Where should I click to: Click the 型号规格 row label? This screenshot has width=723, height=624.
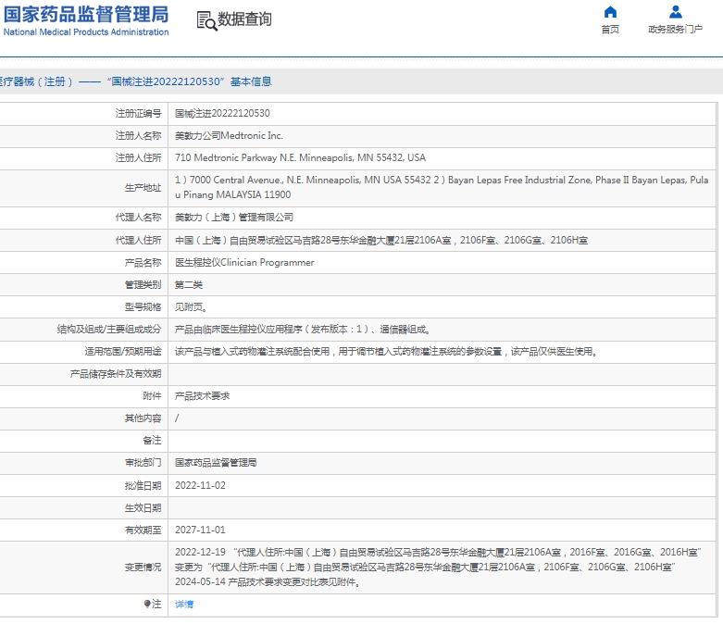[143, 307]
